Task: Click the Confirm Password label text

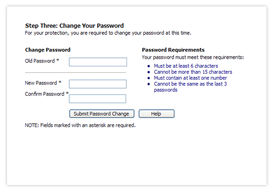Action: [x=44, y=94]
